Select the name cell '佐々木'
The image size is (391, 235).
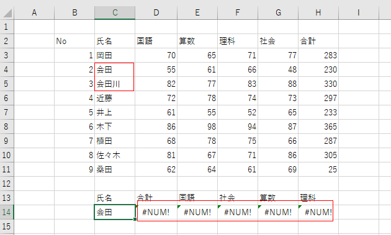pyautogui.click(x=115, y=155)
